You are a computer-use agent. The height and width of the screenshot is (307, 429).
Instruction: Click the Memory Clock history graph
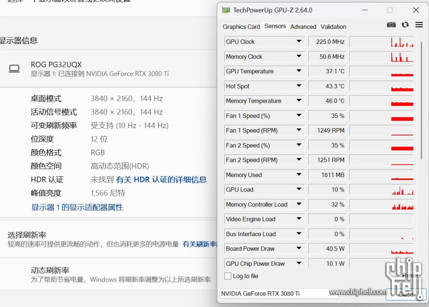click(x=381, y=56)
